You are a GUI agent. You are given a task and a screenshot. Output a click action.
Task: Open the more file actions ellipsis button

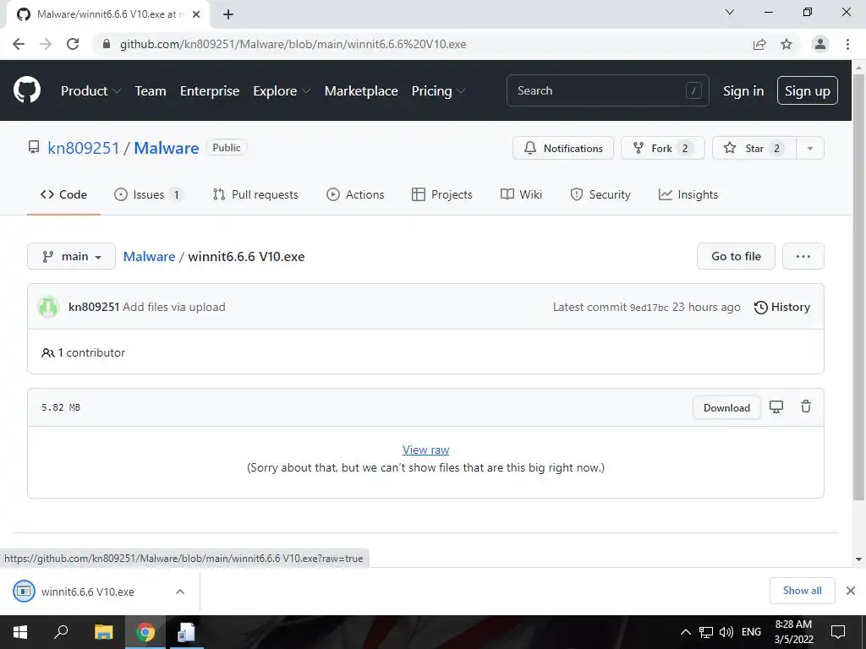pos(803,256)
